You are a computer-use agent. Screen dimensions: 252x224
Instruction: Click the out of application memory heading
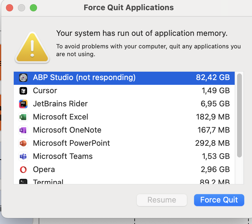[x=142, y=33]
